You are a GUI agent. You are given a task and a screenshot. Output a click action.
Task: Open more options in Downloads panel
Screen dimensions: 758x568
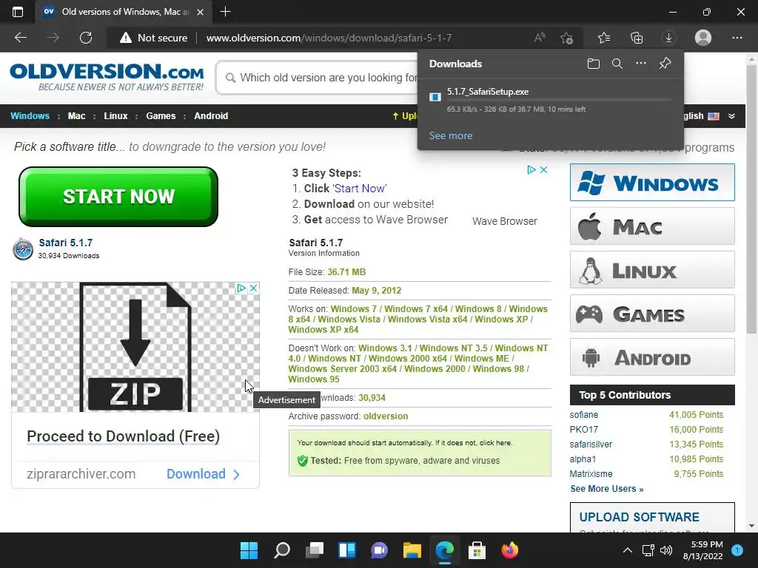point(640,64)
